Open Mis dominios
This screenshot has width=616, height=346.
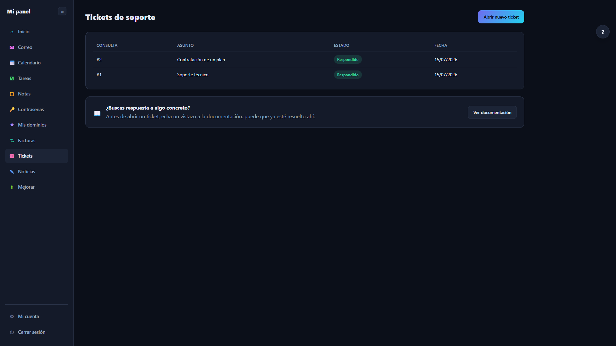(37, 125)
